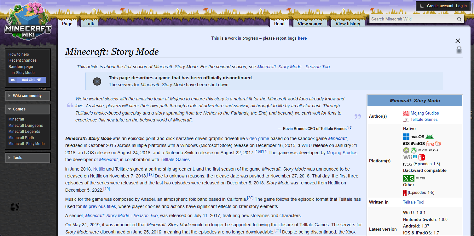Collapse the Games sidebar section
The height and width of the screenshot is (236, 474).
[28, 109]
